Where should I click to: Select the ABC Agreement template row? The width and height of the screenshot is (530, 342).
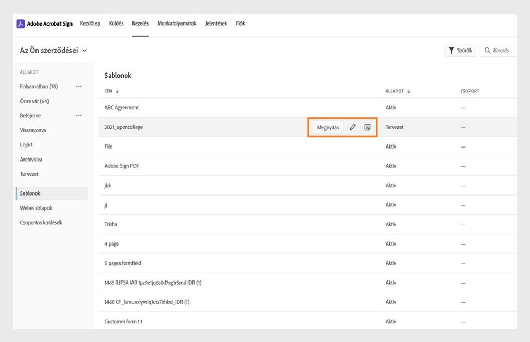click(122, 108)
